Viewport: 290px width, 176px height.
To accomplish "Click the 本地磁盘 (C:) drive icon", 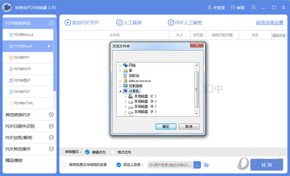I will click(131, 96).
